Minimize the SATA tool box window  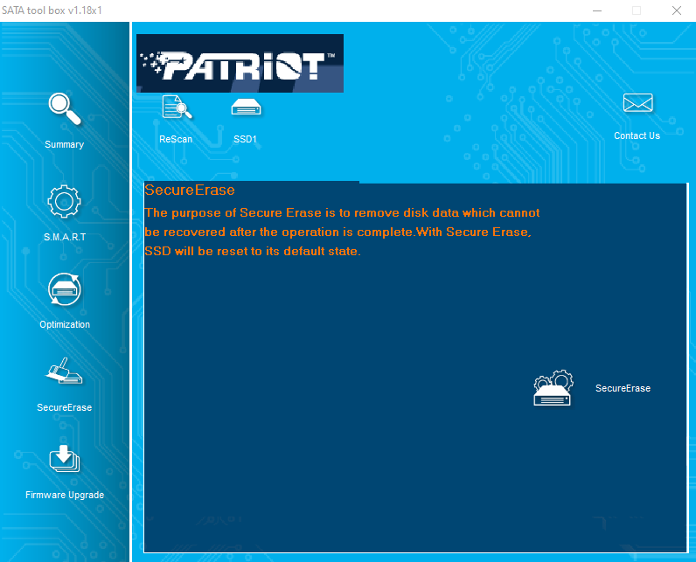[x=597, y=10]
